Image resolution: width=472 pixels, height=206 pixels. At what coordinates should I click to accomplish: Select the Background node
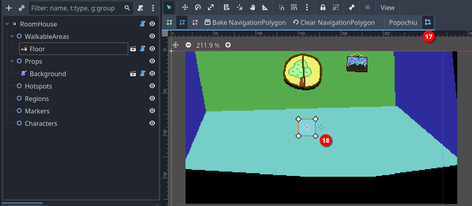pos(48,74)
